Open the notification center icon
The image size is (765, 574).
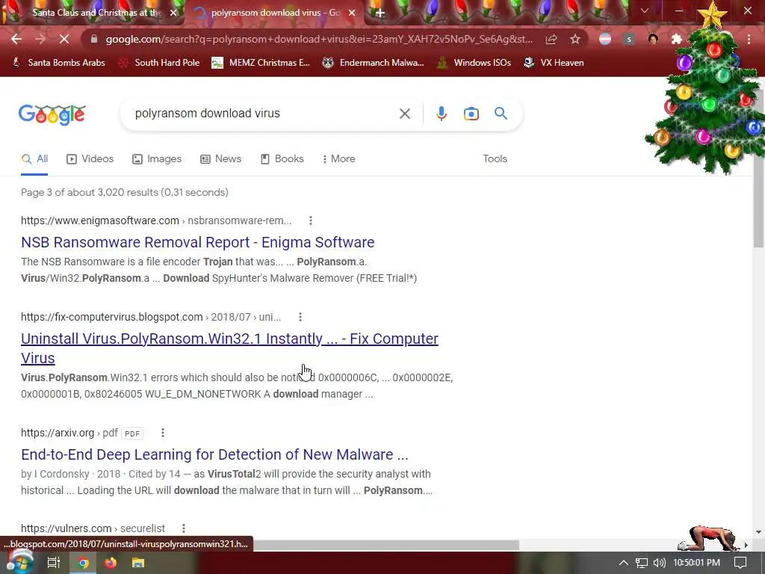click(x=740, y=563)
